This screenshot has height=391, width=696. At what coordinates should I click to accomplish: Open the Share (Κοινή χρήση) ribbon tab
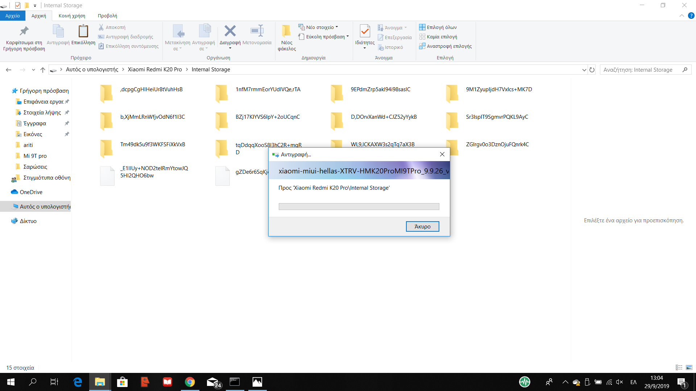[x=72, y=16]
